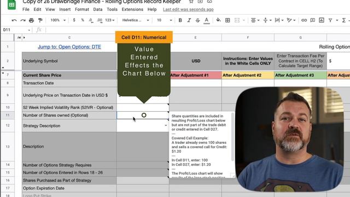This screenshot has height=197, width=350.
Task: Format as currency dollar icon
Action: 74,20
